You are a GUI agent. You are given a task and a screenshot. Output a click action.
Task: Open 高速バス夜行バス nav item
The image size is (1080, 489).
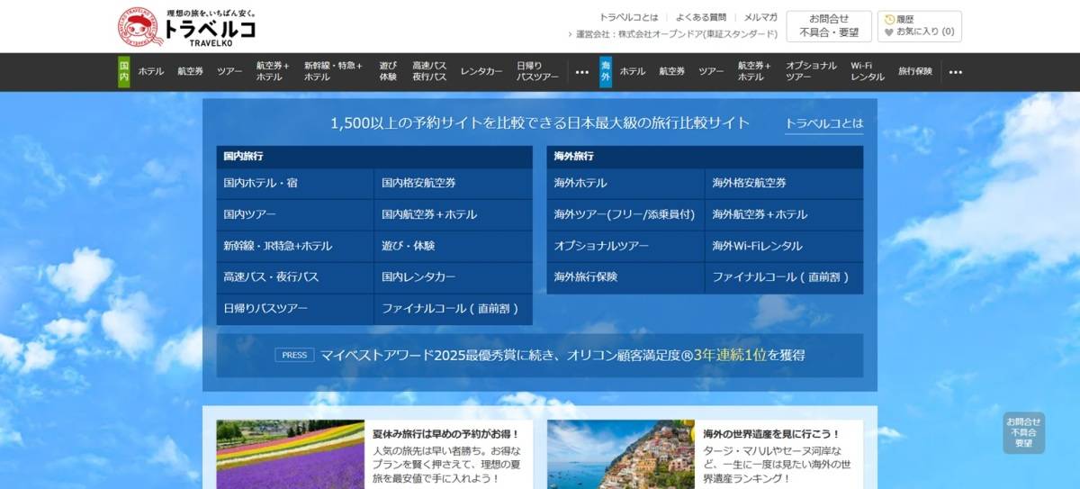point(429,72)
